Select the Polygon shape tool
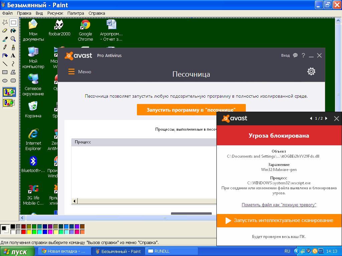Screen dimensions: 342x256 pos(13,72)
